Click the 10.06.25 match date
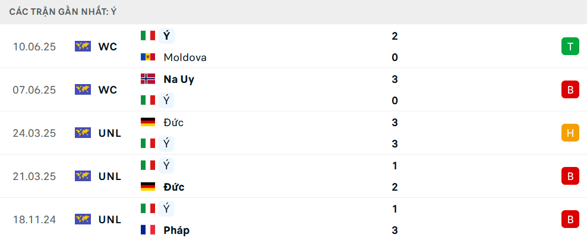 point(34,47)
